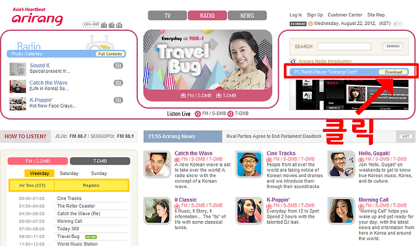419x246 pixels.
Task: Select the Weekday schedule tab
Action: tap(40, 173)
